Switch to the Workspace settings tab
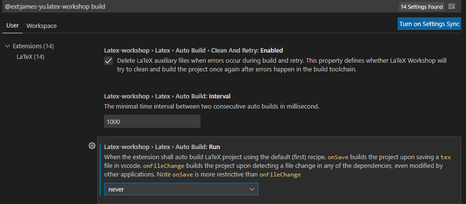The image size is (466, 204). click(41, 25)
